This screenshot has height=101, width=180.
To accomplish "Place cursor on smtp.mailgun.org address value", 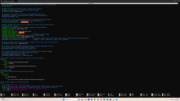I will [22, 29].
